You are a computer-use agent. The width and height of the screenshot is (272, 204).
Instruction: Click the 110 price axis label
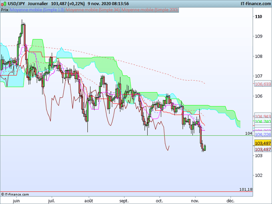click(258, 17)
